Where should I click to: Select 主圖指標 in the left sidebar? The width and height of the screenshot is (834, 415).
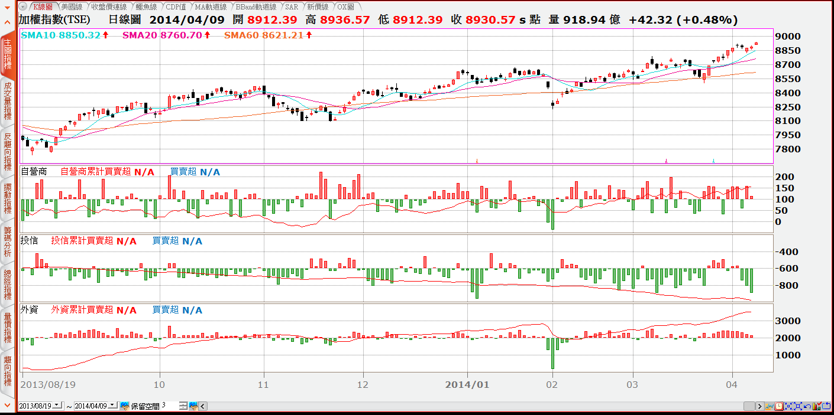pos(8,54)
